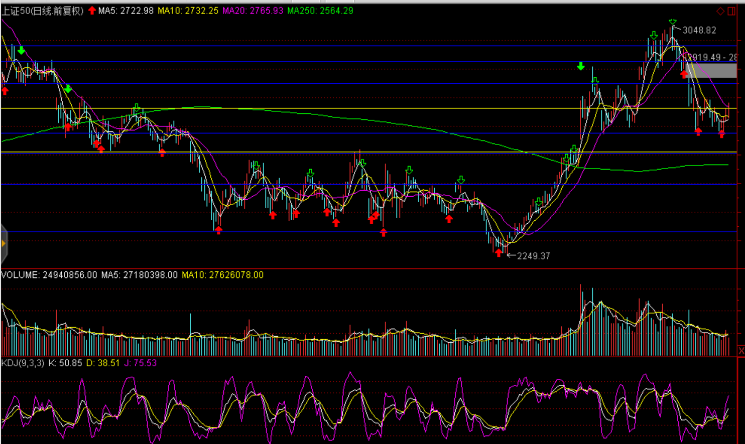
Task: Click the 2249.37 low price annotation
Action: [533, 256]
